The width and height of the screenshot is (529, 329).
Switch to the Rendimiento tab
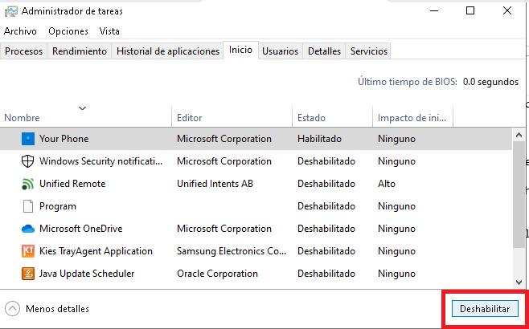coord(80,51)
